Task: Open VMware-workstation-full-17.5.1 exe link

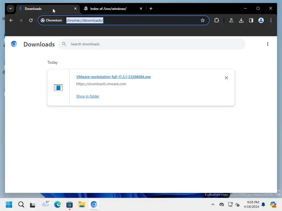Action: pyautogui.click(x=113, y=77)
